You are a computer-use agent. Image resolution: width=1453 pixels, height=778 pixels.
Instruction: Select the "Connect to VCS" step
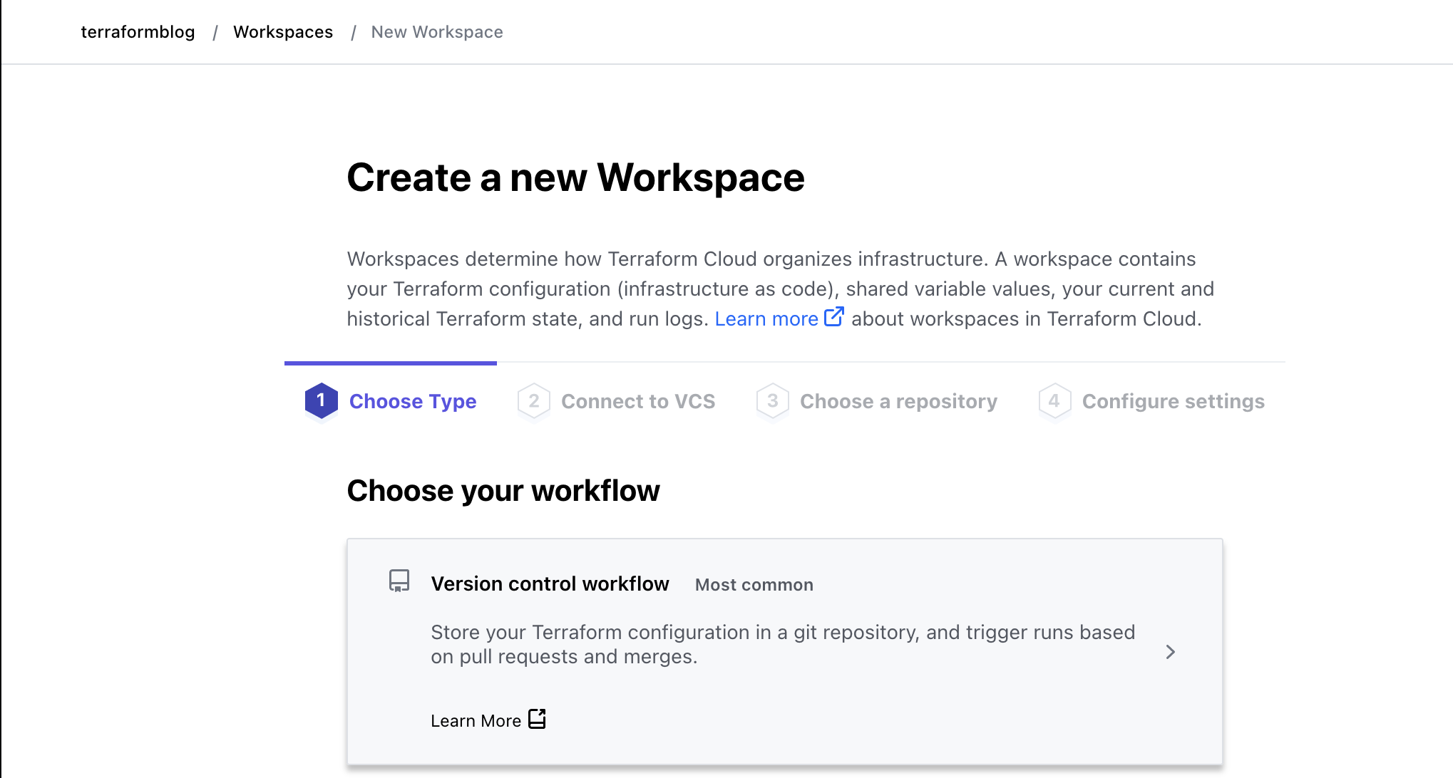(x=638, y=400)
